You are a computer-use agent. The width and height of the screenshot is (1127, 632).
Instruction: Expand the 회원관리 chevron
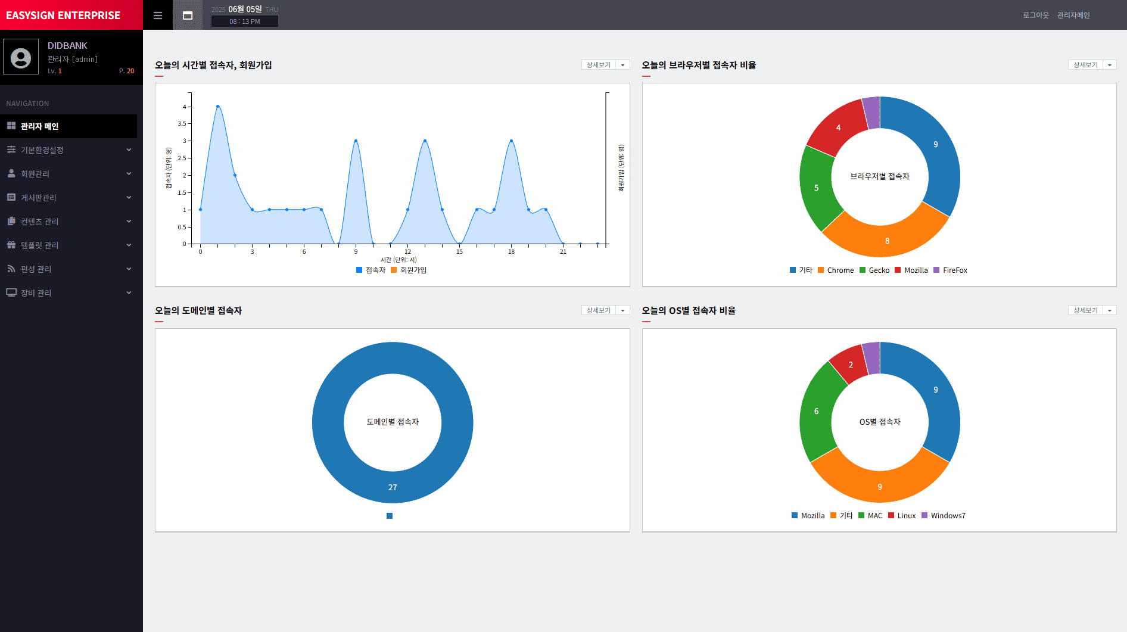[129, 174]
